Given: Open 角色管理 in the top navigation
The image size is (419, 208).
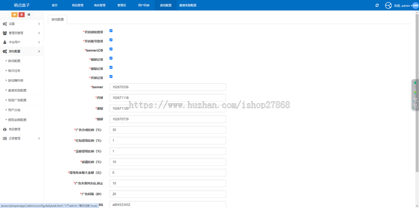Looking at the screenshot, I should [x=100, y=5].
